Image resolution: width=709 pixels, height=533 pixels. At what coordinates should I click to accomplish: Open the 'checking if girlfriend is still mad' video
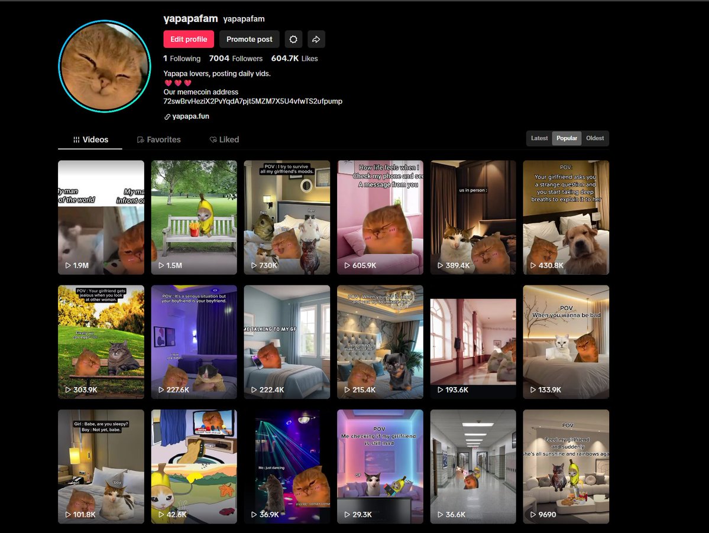pyautogui.click(x=380, y=467)
